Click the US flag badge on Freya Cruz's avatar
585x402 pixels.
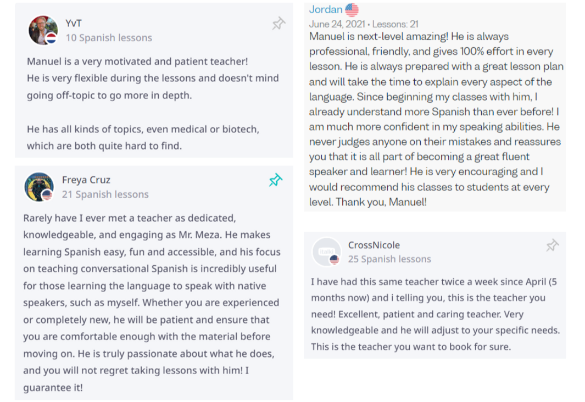click(x=47, y=194)
